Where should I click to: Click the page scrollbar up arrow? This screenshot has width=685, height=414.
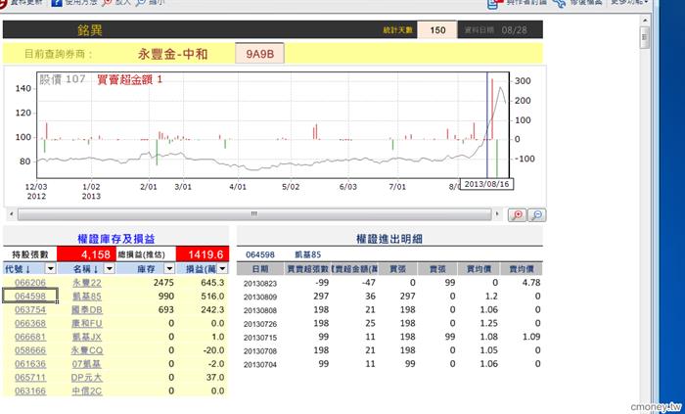pos(645,21)
